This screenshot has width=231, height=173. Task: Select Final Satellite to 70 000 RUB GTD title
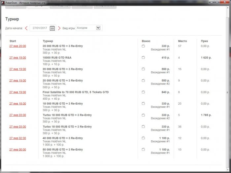76,92
